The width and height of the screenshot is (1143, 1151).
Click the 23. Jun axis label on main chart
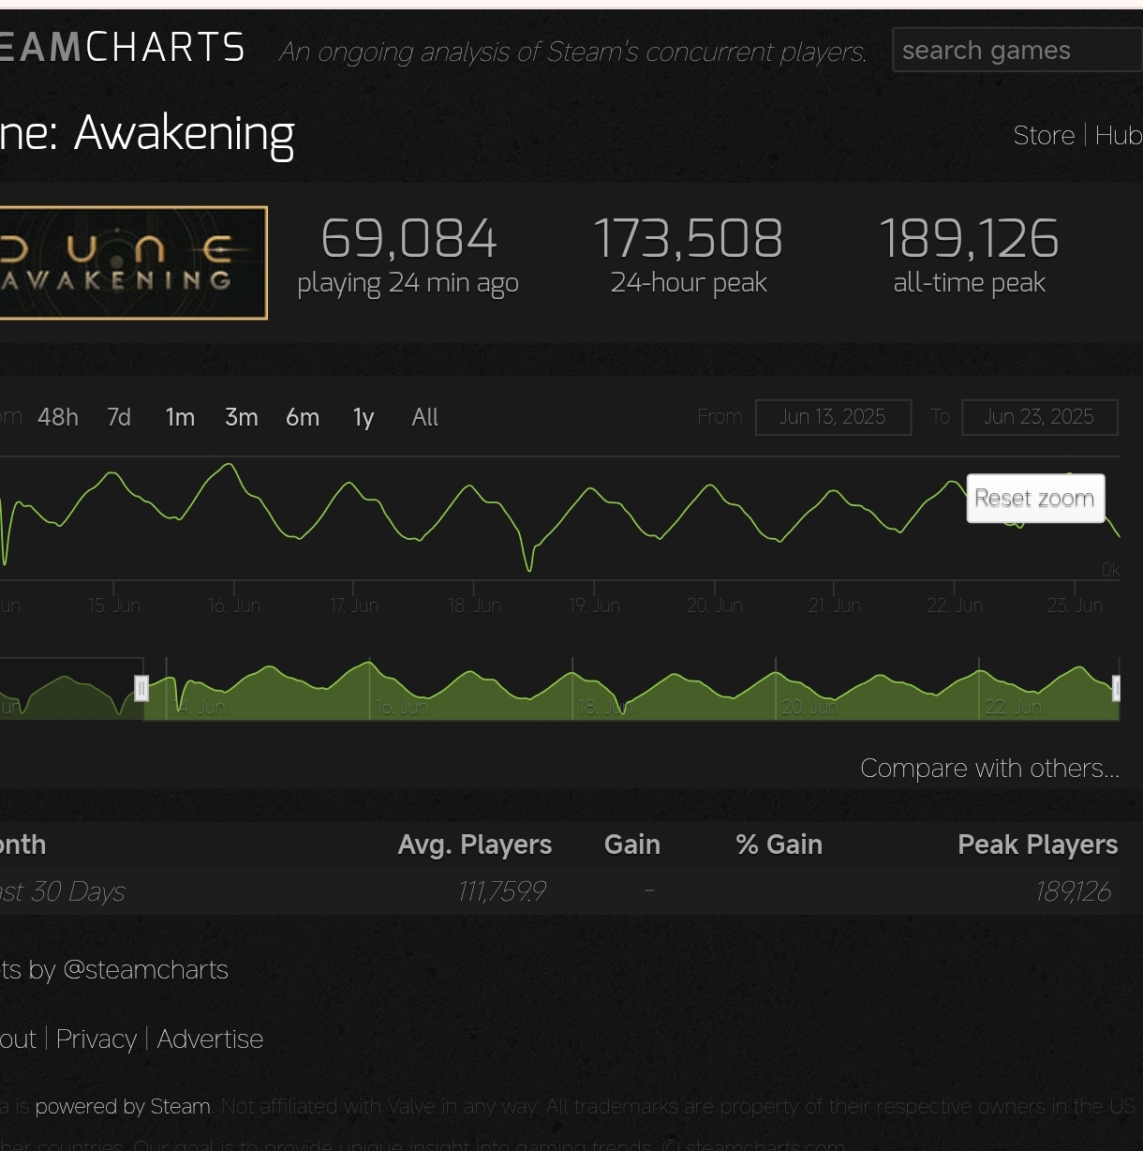(x=1074, y=605)
